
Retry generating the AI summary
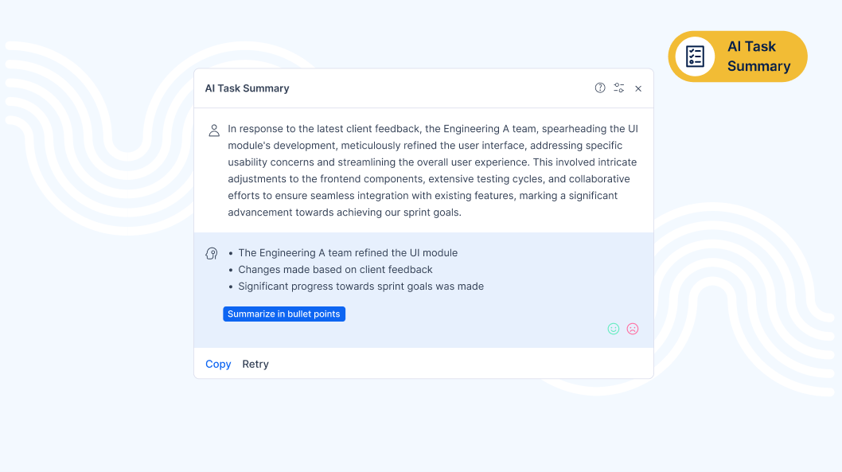[255, 364]
